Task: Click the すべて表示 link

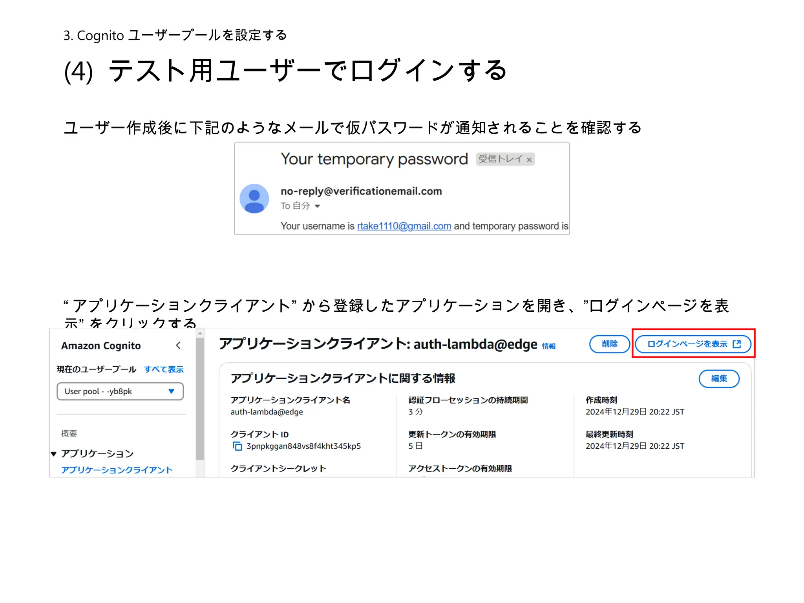Action: (x=164, y=369)
